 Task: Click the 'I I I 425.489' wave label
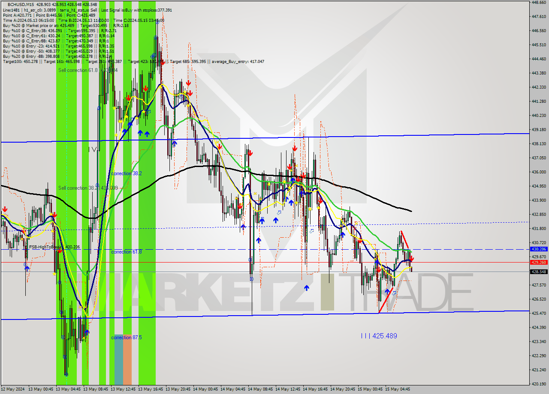coord(379,336)
